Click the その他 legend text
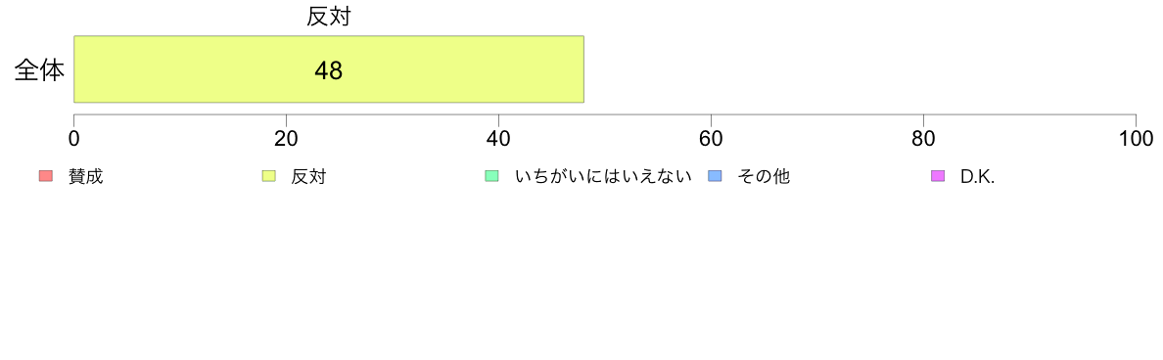The width and height of the screenshot is (1163, 360). pos(764,177)
